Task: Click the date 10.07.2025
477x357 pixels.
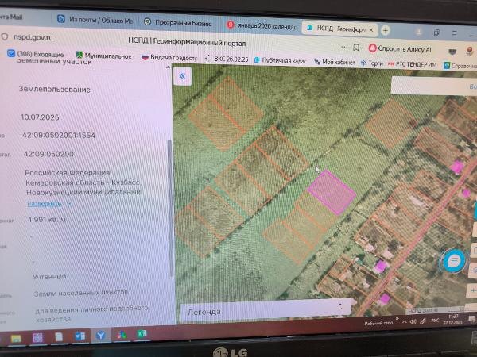Action: pos(40,117)
